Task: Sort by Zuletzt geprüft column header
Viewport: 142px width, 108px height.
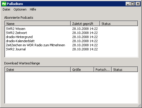Action: tap(85, 24)
